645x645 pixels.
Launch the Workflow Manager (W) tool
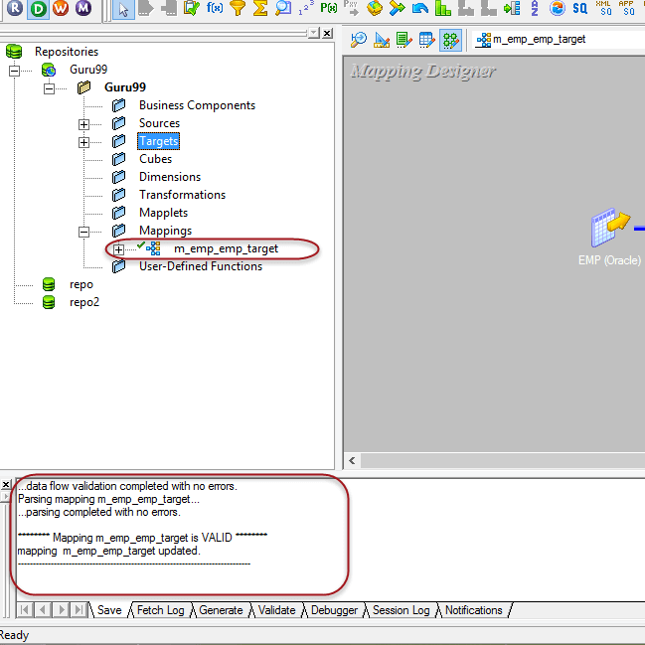[60, 9]
